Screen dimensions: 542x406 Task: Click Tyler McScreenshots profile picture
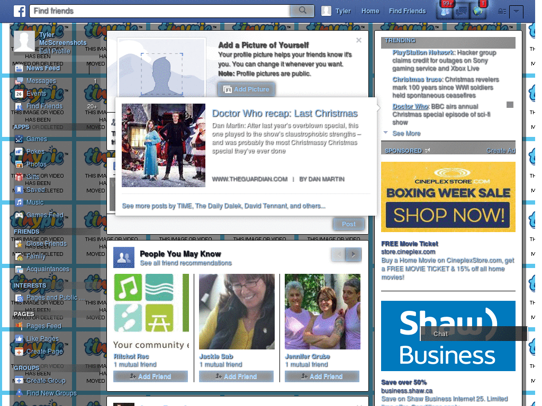[24, 41]
